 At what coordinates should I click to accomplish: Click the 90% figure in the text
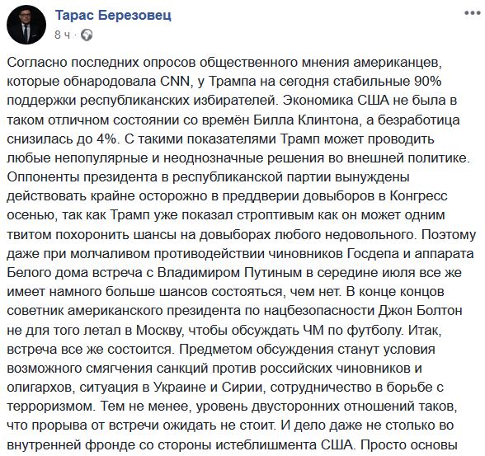[x=428, y=82]
